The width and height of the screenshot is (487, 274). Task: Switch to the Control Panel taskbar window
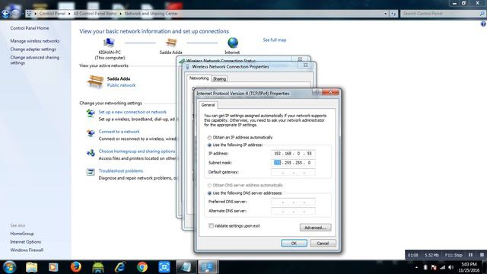pyautogui.click(x=208, y=267)
